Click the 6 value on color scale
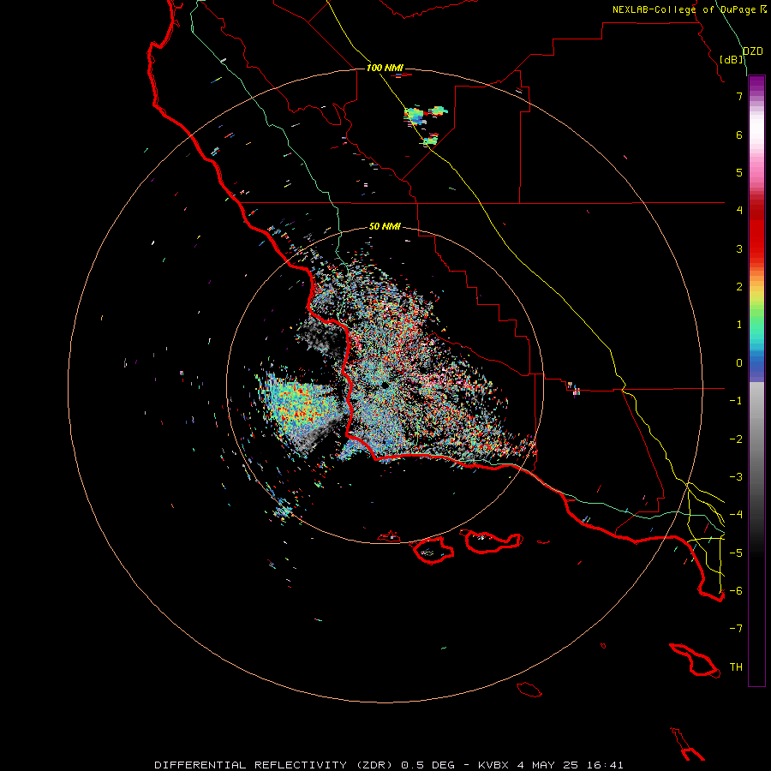 [x=739, y=134]
